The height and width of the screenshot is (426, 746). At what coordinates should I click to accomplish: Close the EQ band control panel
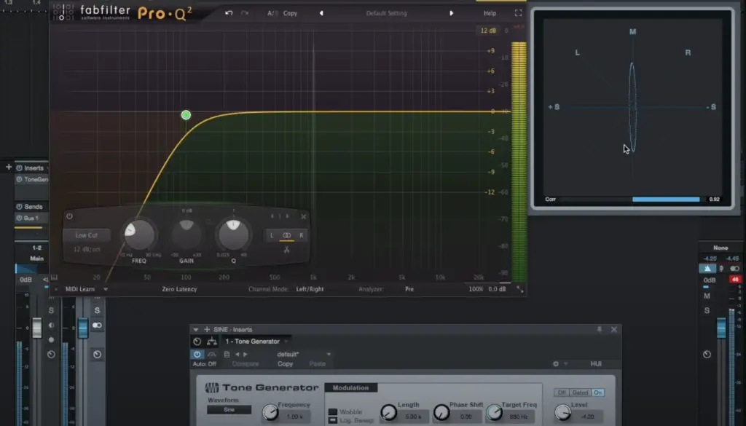coord(304,217)
